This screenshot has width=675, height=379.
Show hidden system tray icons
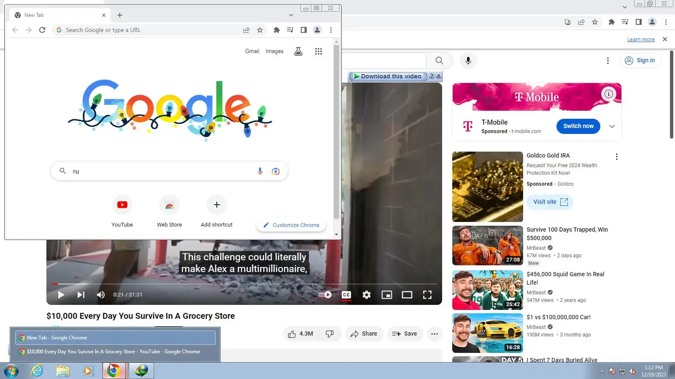click(x=602, y=371)
